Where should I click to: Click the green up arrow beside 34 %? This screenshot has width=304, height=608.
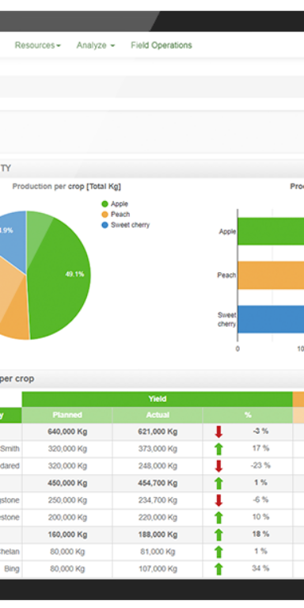click(218, 569)
